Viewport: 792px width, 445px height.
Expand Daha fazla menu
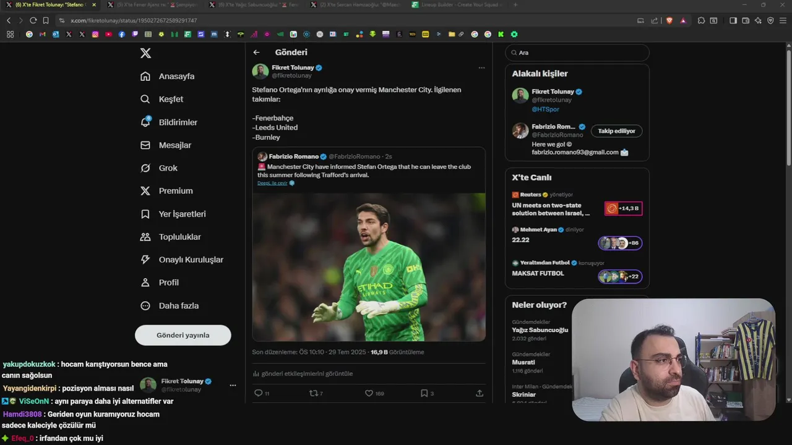tap(170, 305)
